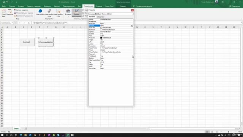Click the Share (Поделиться) button
Screen dimensions: 243x137
235,6
